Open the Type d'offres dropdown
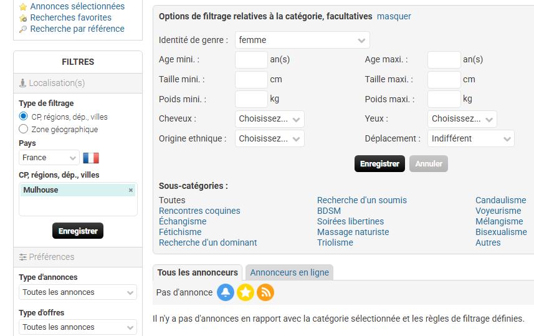Viewport: 534px width, 336px height. coord(78,327)
